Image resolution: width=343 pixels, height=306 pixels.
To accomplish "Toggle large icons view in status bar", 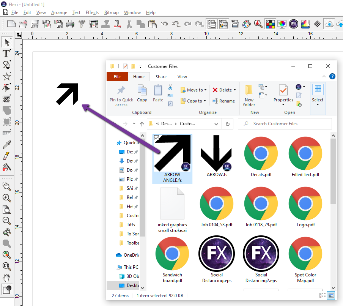I will (x=331, y=295).
